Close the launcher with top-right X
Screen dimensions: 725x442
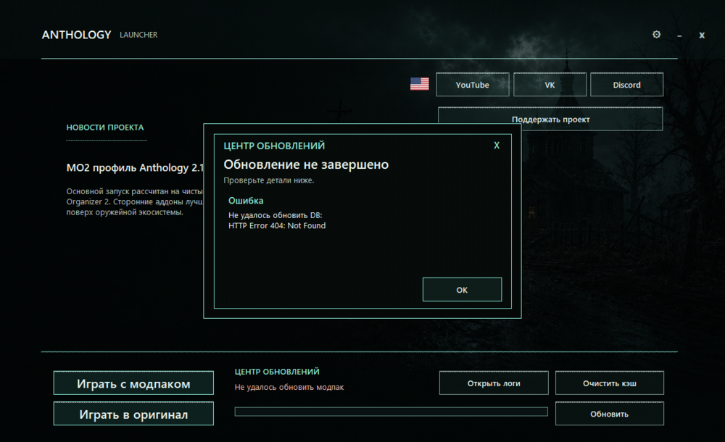[x=701, y=35]
